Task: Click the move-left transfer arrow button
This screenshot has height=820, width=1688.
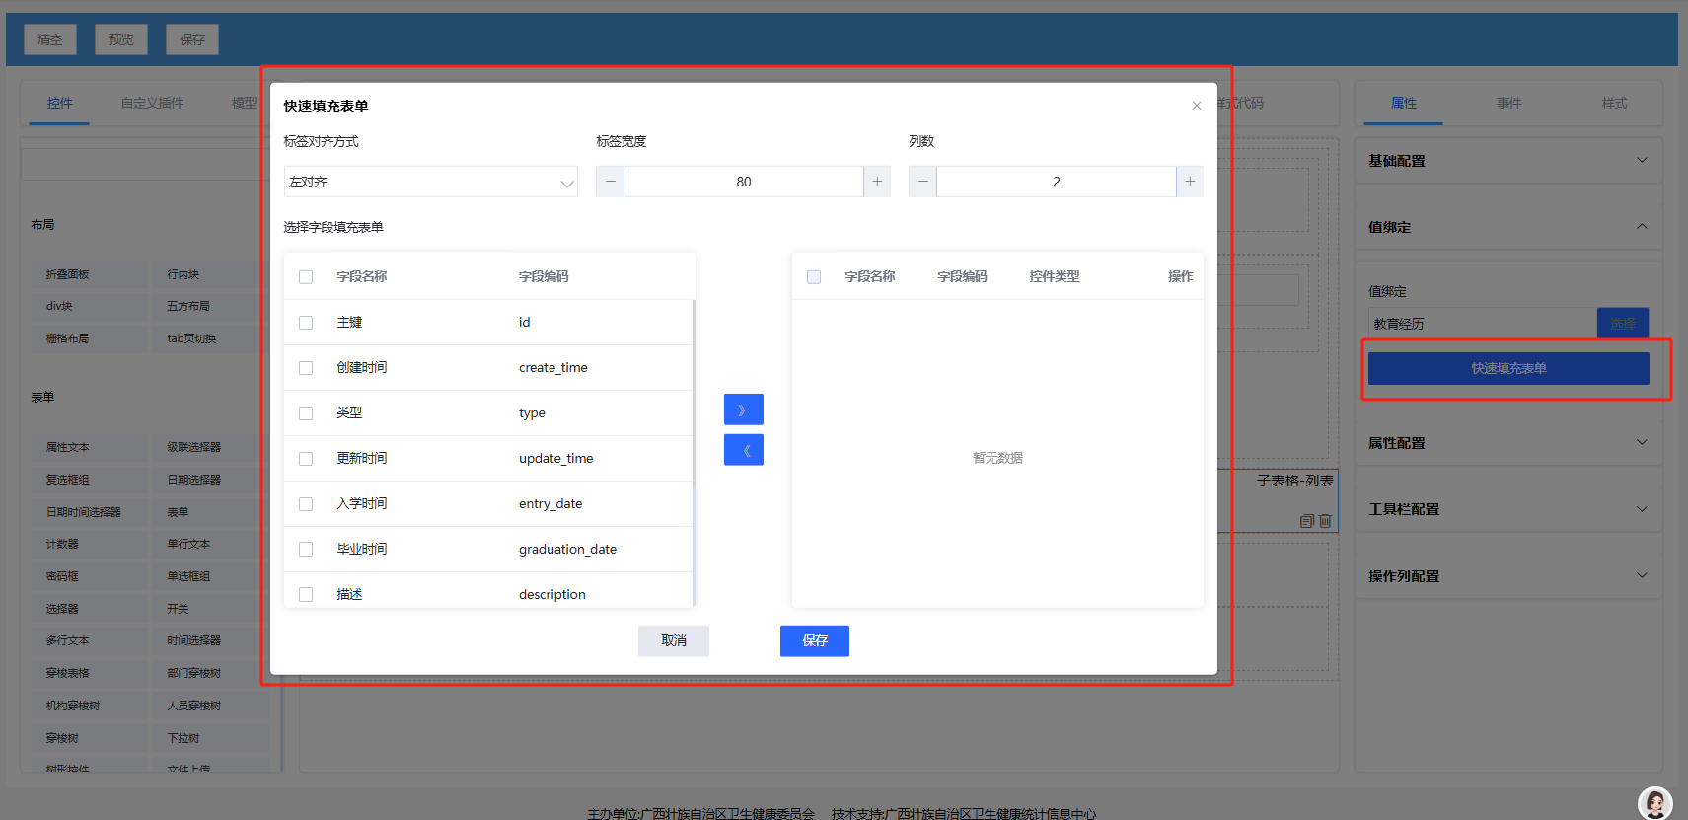Action: 743,450
